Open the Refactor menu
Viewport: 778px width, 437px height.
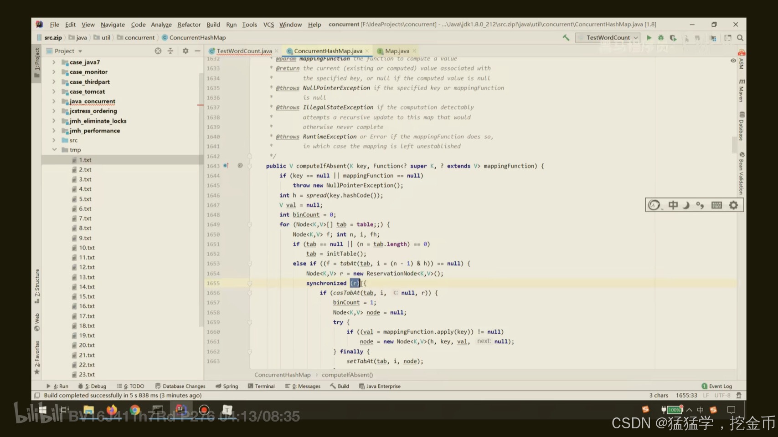(x=189, y=25)
